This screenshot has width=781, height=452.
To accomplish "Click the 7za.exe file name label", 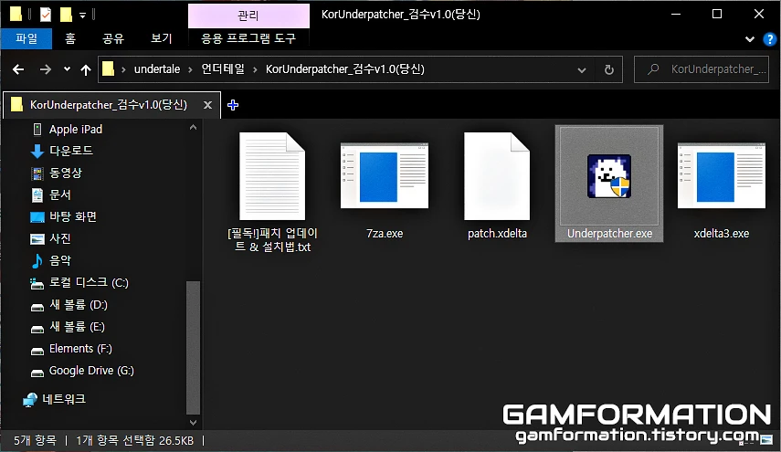I will point(384,234).
